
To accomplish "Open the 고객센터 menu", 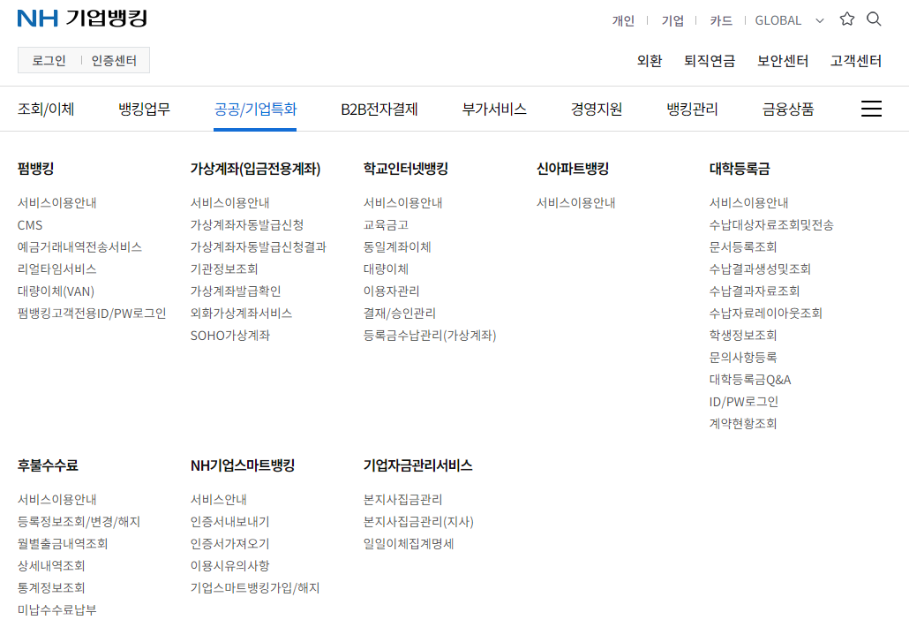I will (856, 61).
